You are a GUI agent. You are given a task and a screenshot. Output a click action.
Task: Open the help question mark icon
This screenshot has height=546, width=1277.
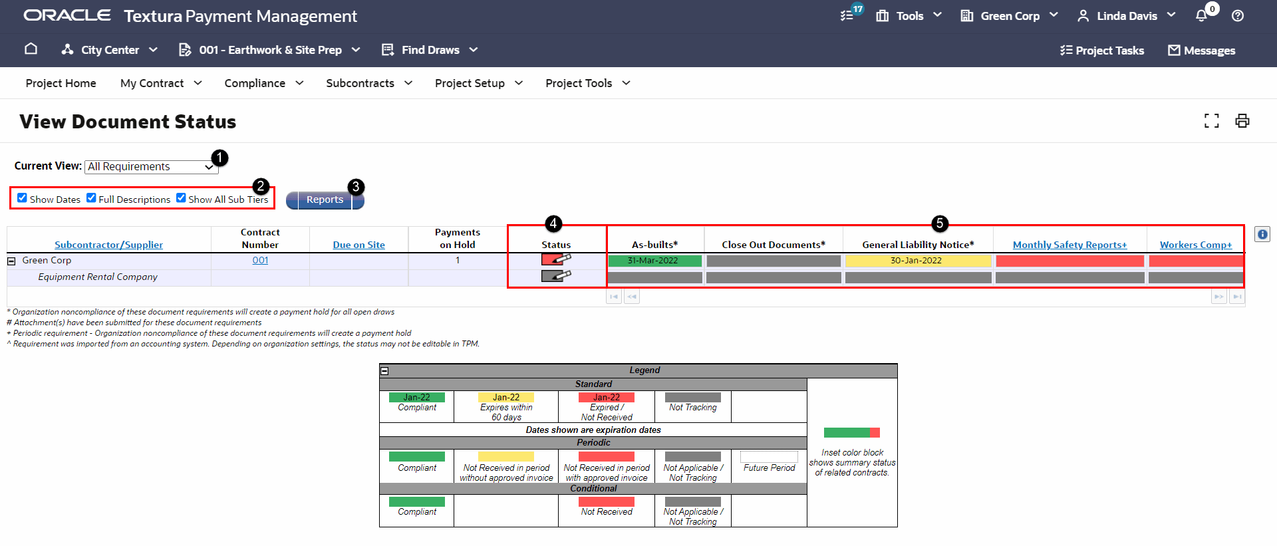coord(1238,15)
